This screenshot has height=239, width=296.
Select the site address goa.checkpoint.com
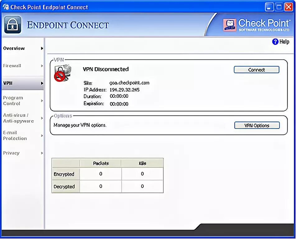pos(130,83)
